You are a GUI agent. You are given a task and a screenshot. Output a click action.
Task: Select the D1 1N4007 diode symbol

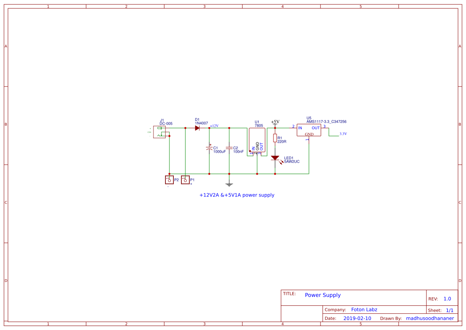198,128
